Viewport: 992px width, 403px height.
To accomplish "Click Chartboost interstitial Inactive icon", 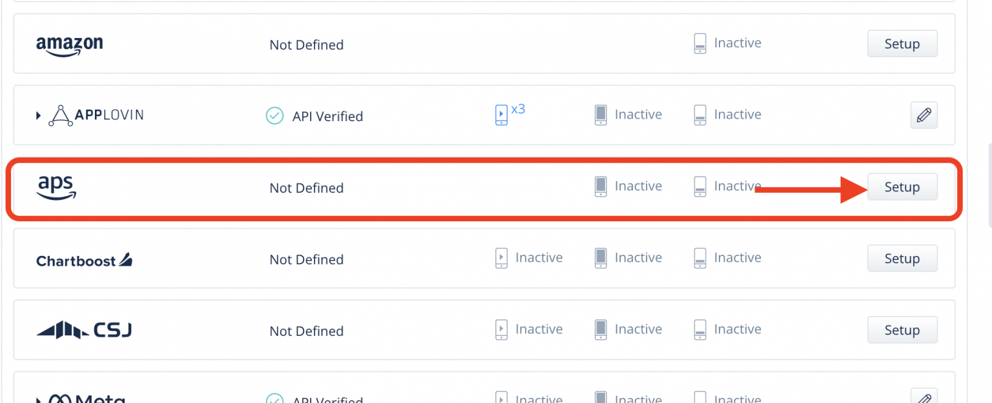I will [601, 258].
